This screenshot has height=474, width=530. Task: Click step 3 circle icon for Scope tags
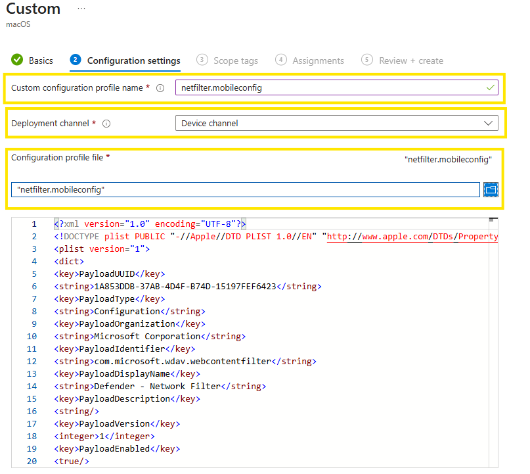click(202, 60)
